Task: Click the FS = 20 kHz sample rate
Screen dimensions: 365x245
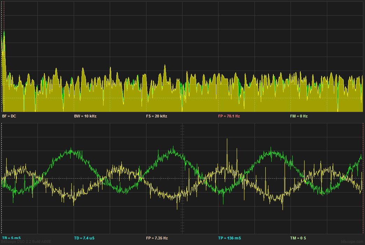Action: point(156,116)
